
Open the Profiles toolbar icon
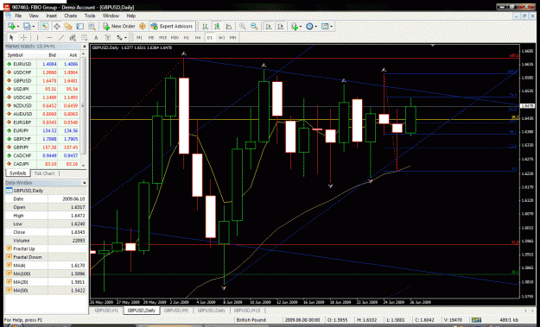26,26
